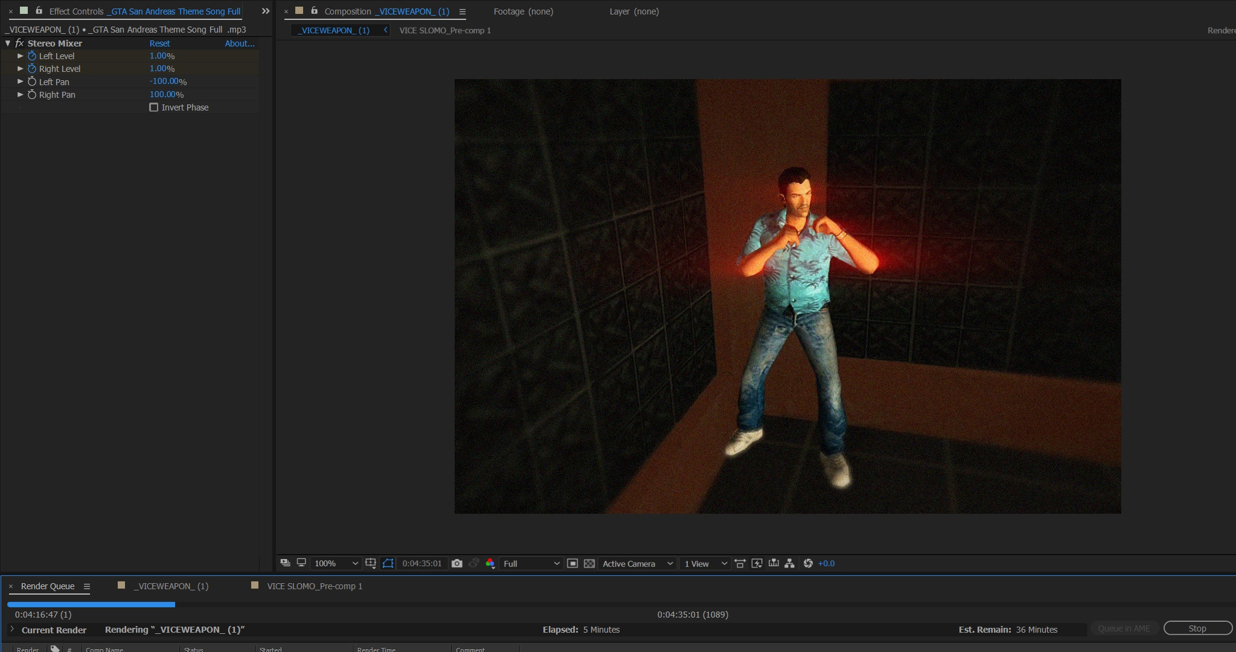Close the Composition panel tab
The width and height of the screenshot is (1236, 652).
tap(286, 11)
